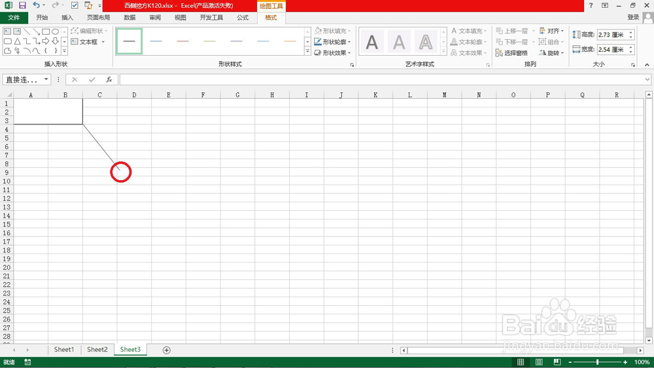Choose the red line shape style

tap(182, 41)
